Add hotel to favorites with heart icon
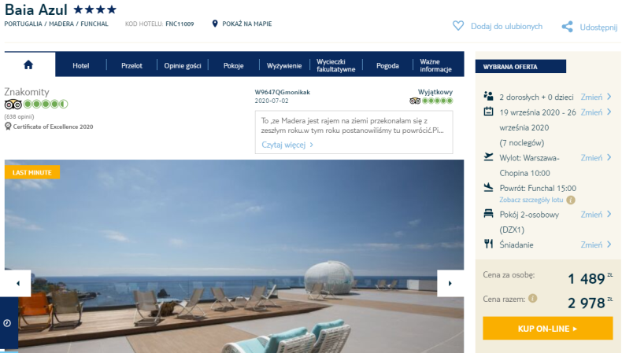 [458, 26]
